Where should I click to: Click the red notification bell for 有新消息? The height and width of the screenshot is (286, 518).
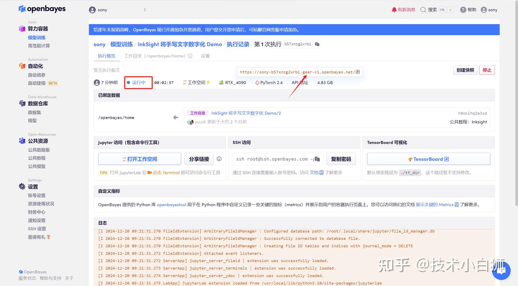394,10
